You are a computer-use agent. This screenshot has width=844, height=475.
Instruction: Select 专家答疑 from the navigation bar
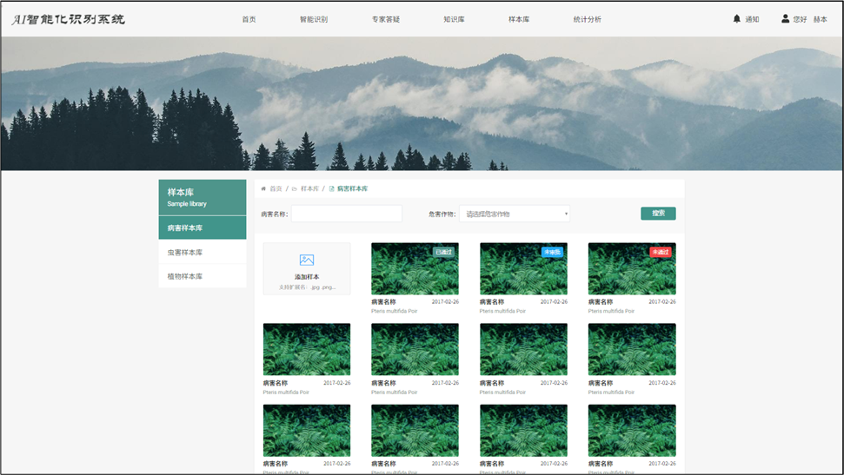click(385, 19)
